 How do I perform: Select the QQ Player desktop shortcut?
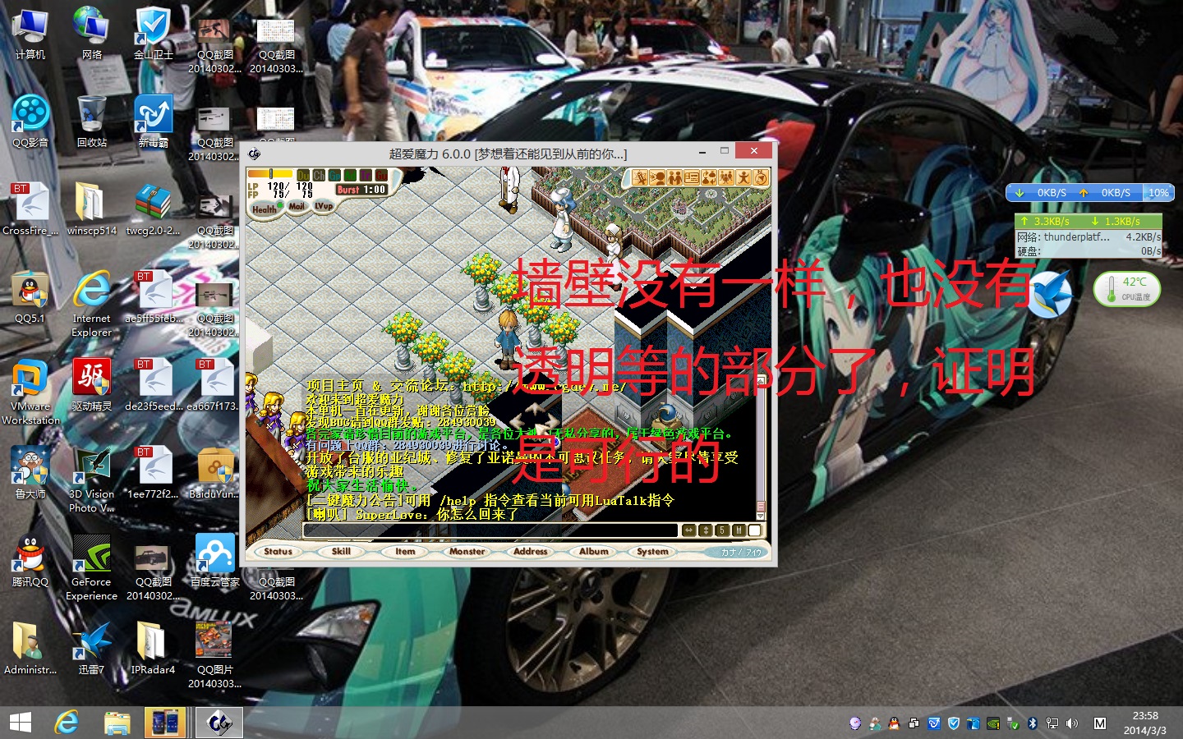coord(30,121)
